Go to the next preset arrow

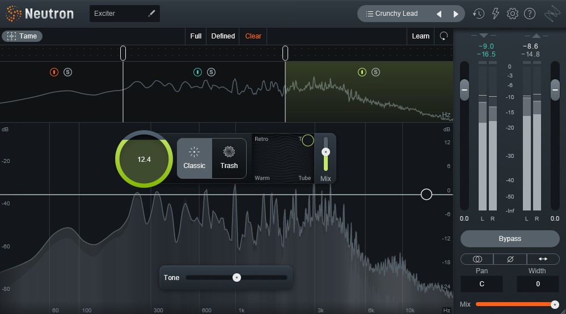point(455,14)
